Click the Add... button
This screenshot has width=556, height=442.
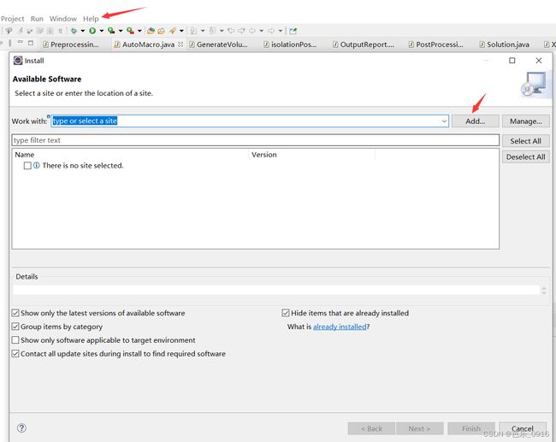475,121
